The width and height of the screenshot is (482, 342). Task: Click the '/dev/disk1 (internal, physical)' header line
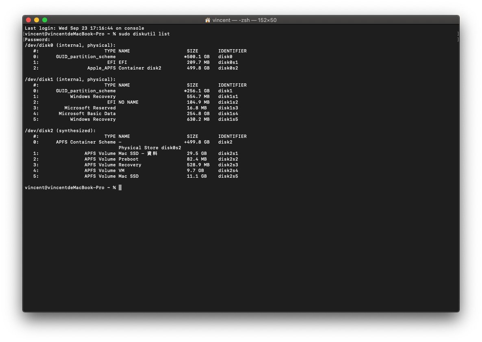click(70, 79)
